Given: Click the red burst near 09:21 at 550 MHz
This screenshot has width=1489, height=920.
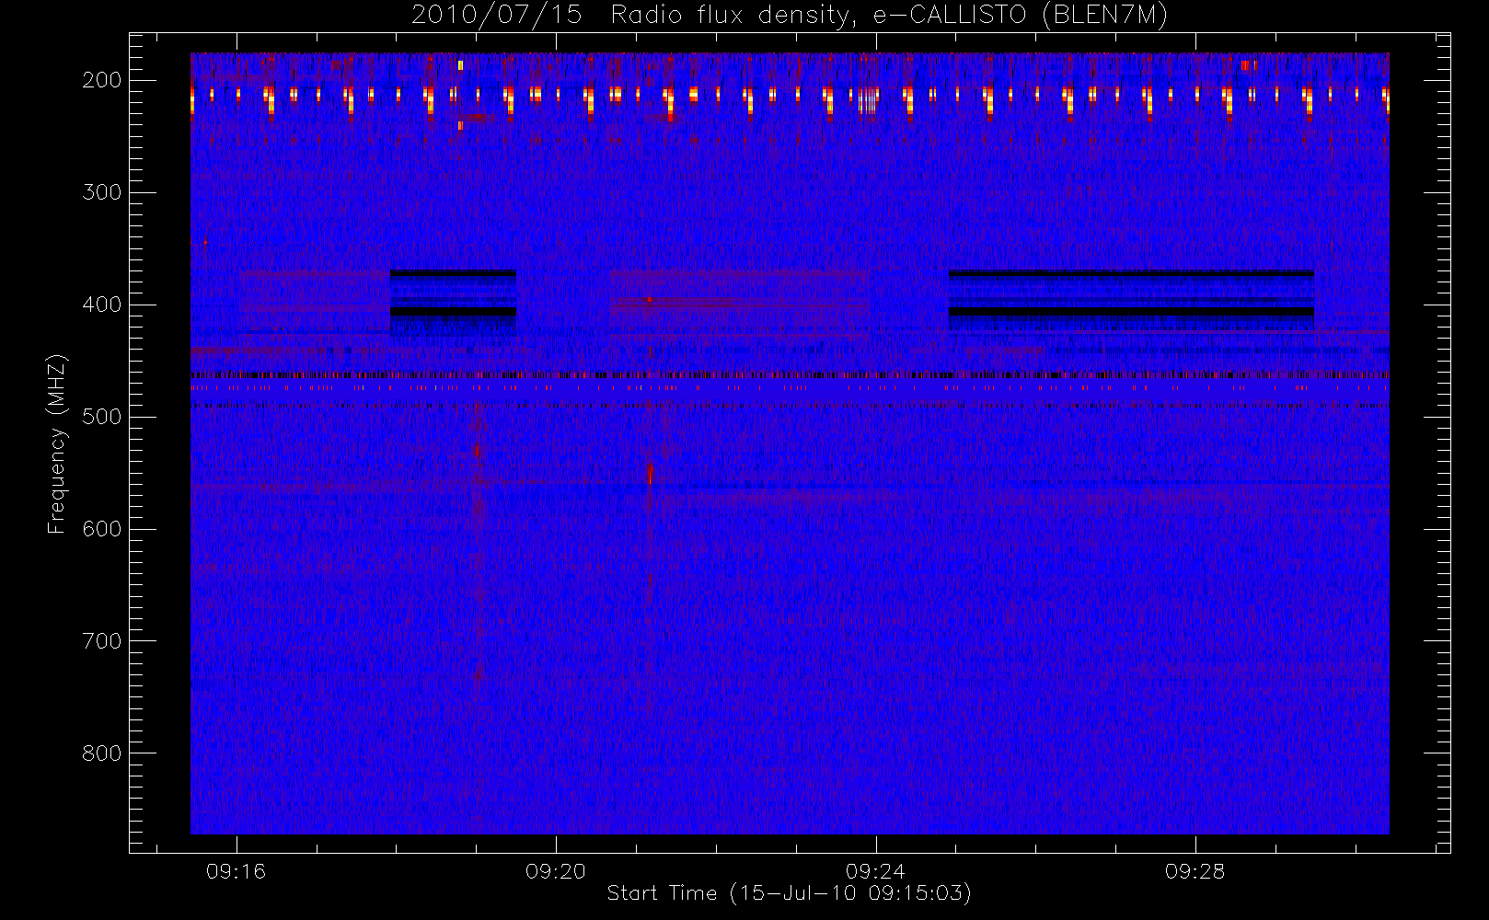Looking at the screenshot, I should coord(650,473).
